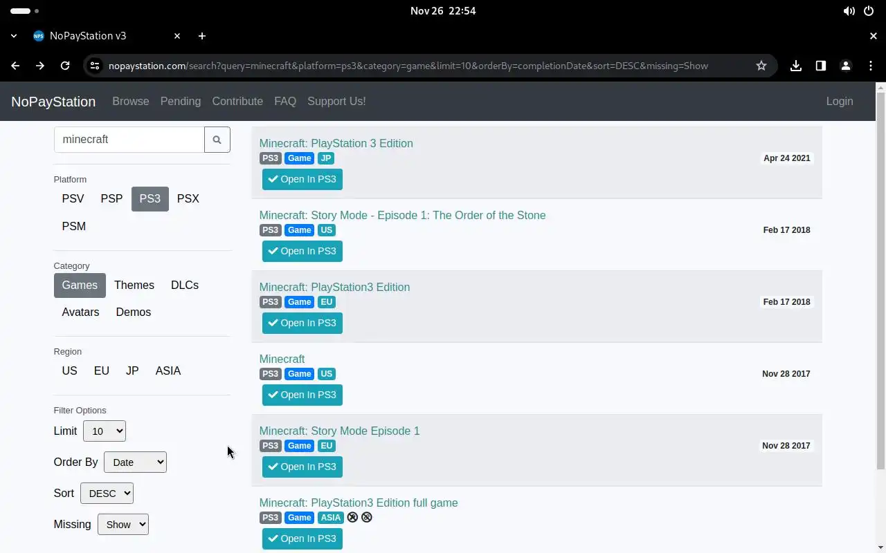Click Open In PS3 for PlayStation3 Edition EU
Screen dimensions: 886x553
point(302,323)
